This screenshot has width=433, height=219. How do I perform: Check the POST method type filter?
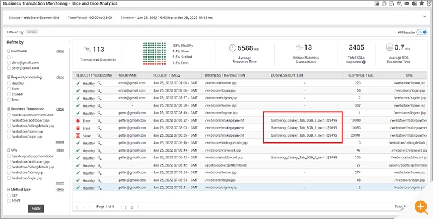9,201
